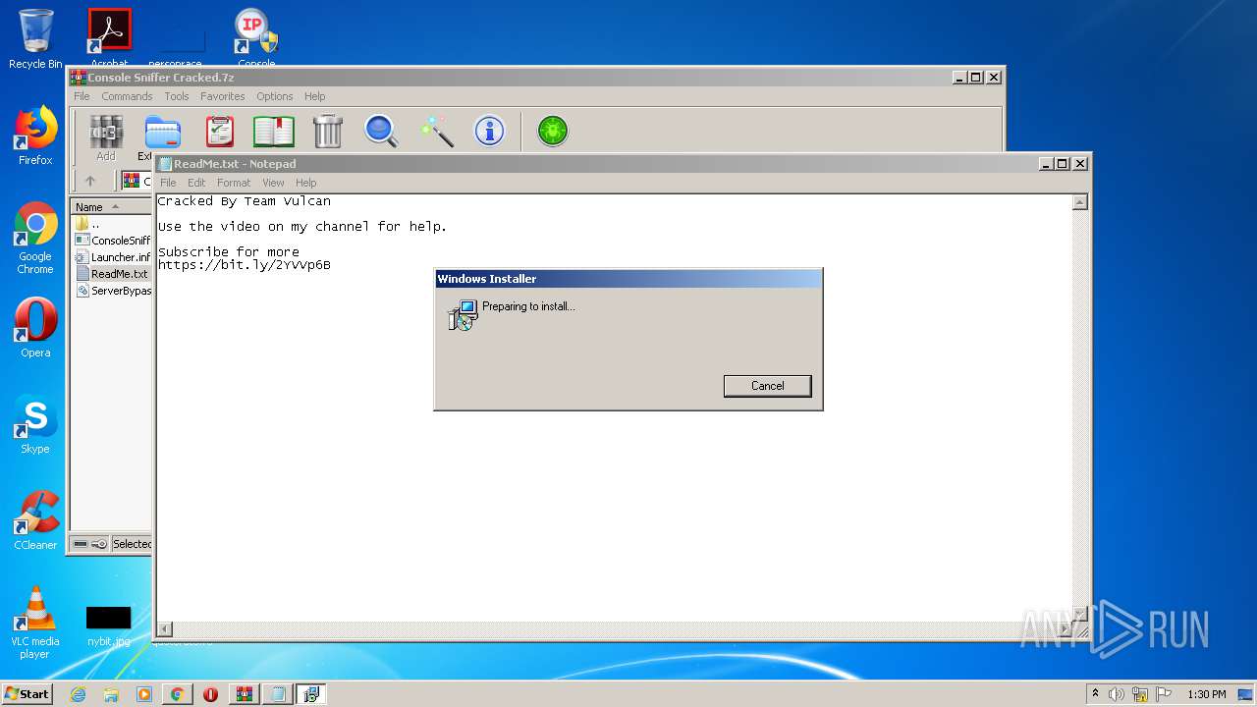Image resolution: width=1257 pixels, height=707 pixels.
Task: Click Notepad horizontal scrollbar left arrow
Action: click(165, 628)
